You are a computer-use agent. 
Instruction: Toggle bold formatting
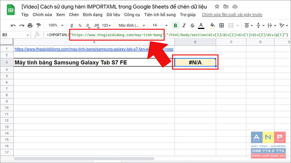point(175,25)
